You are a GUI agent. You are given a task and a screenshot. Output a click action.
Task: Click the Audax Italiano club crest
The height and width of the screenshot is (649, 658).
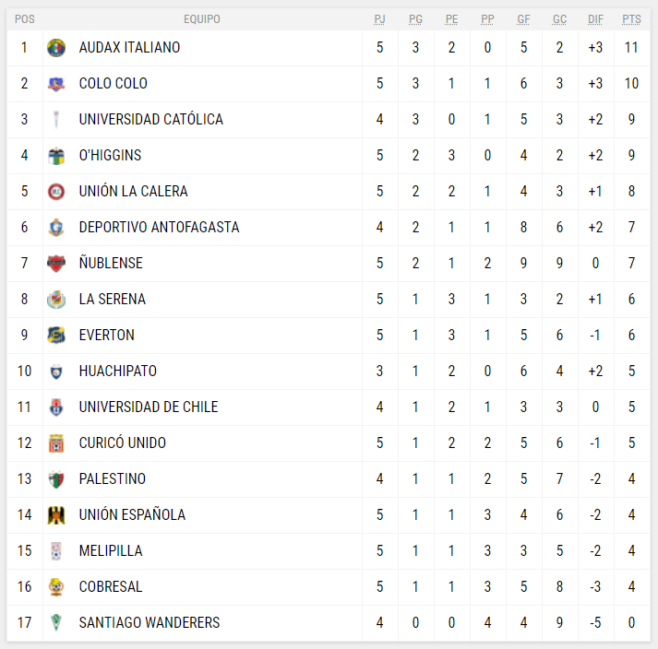(56, 47)
